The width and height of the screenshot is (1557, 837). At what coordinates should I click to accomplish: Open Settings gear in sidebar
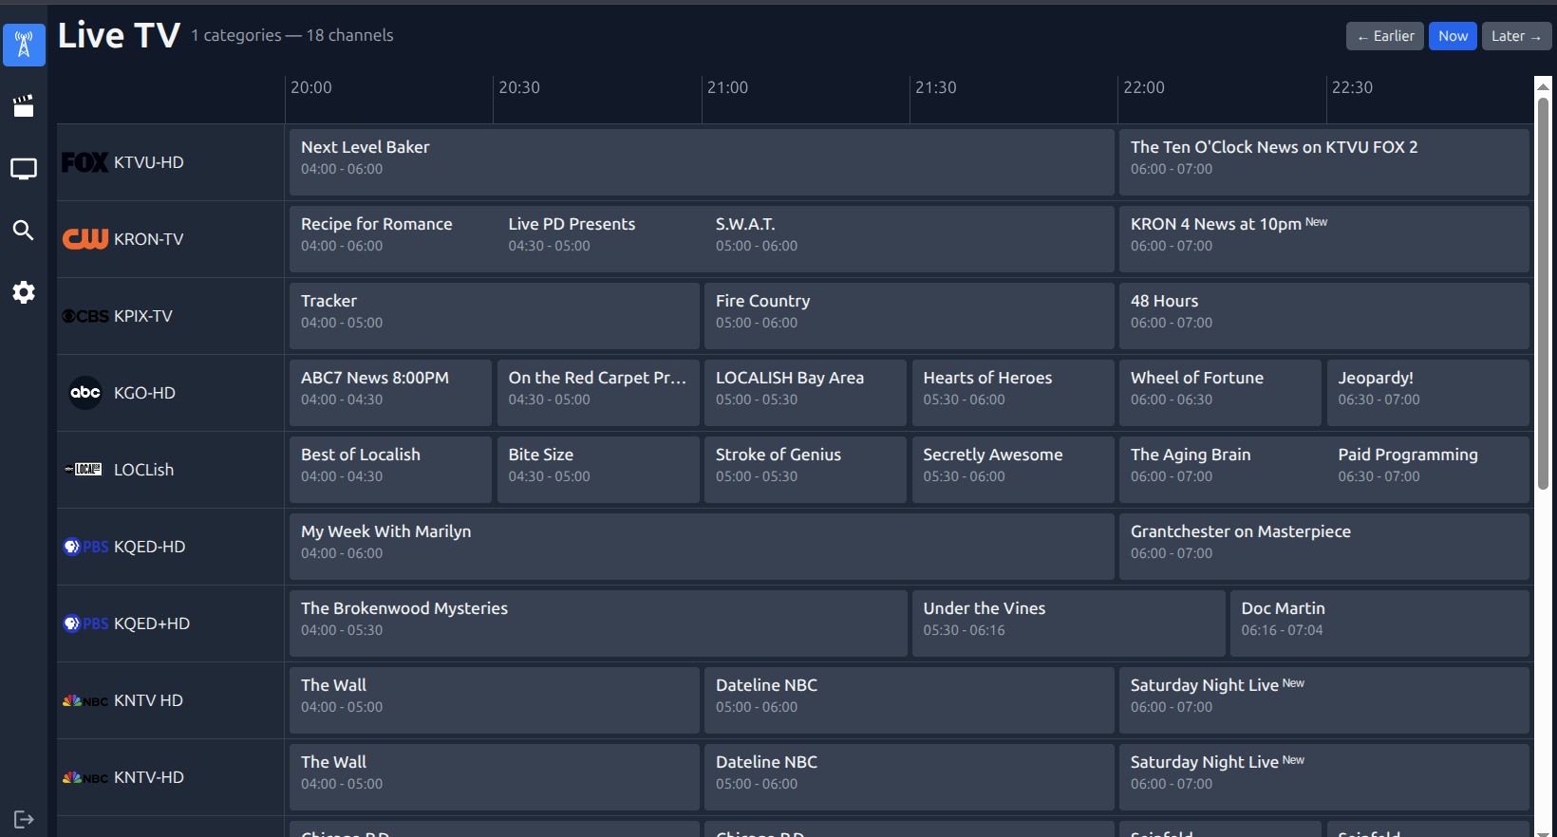coord(24,292)
